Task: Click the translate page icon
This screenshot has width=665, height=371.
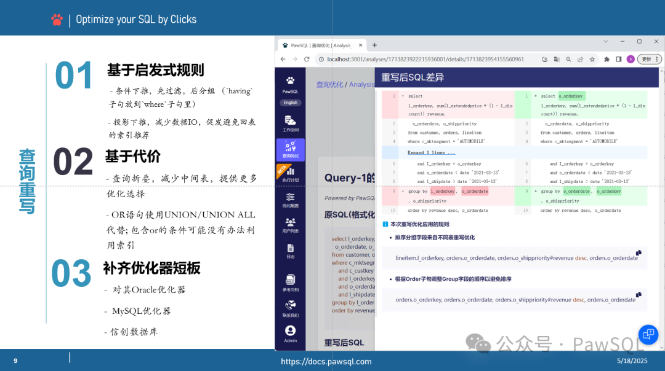Action: 557,59
